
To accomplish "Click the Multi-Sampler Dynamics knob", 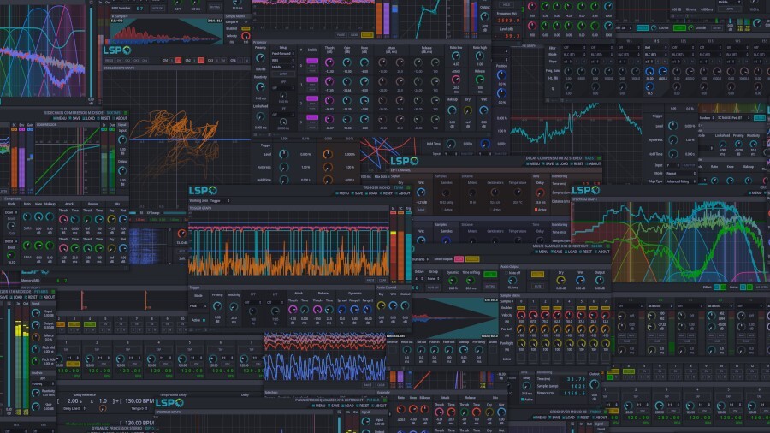I will coord(453,281).
